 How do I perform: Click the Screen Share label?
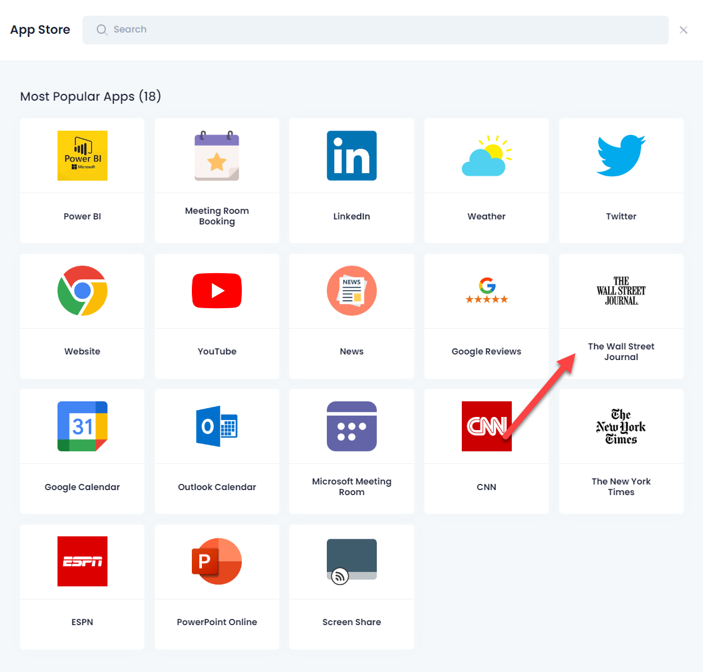[x=351, y=622]
